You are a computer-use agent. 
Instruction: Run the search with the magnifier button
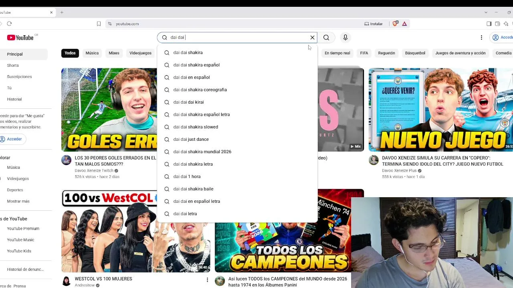click(x=326, y=38)
